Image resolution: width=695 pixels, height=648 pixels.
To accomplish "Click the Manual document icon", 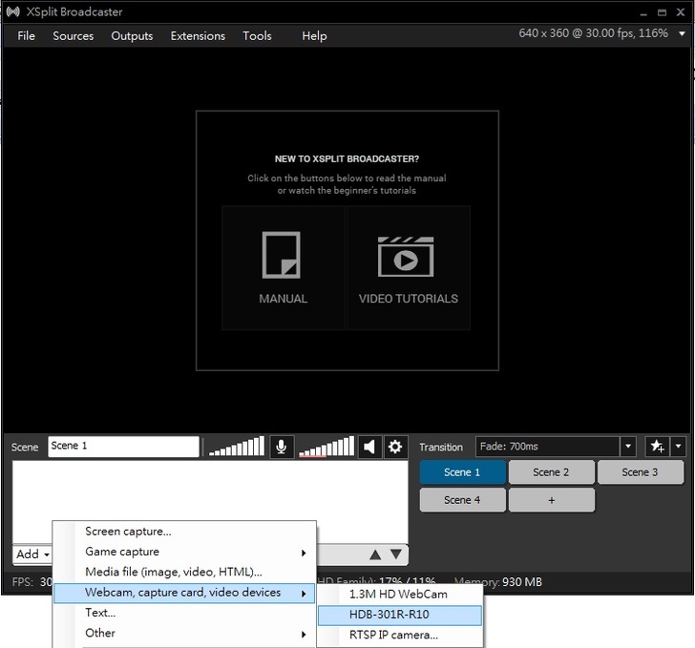I will click(x=283, y=256).
